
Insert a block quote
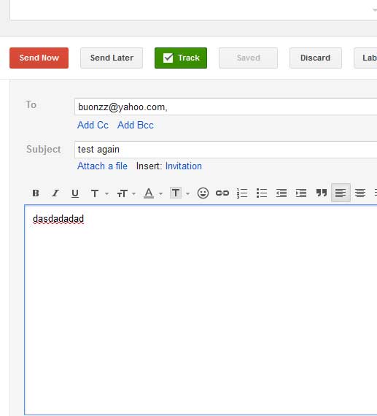[x=322, y=193]
